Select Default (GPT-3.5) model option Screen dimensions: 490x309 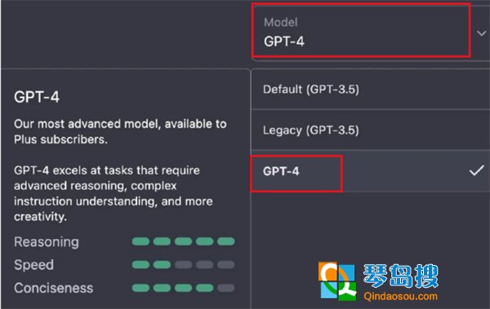click(x=370, y=90)
